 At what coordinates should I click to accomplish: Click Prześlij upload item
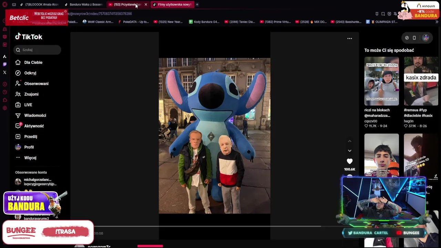26,137
